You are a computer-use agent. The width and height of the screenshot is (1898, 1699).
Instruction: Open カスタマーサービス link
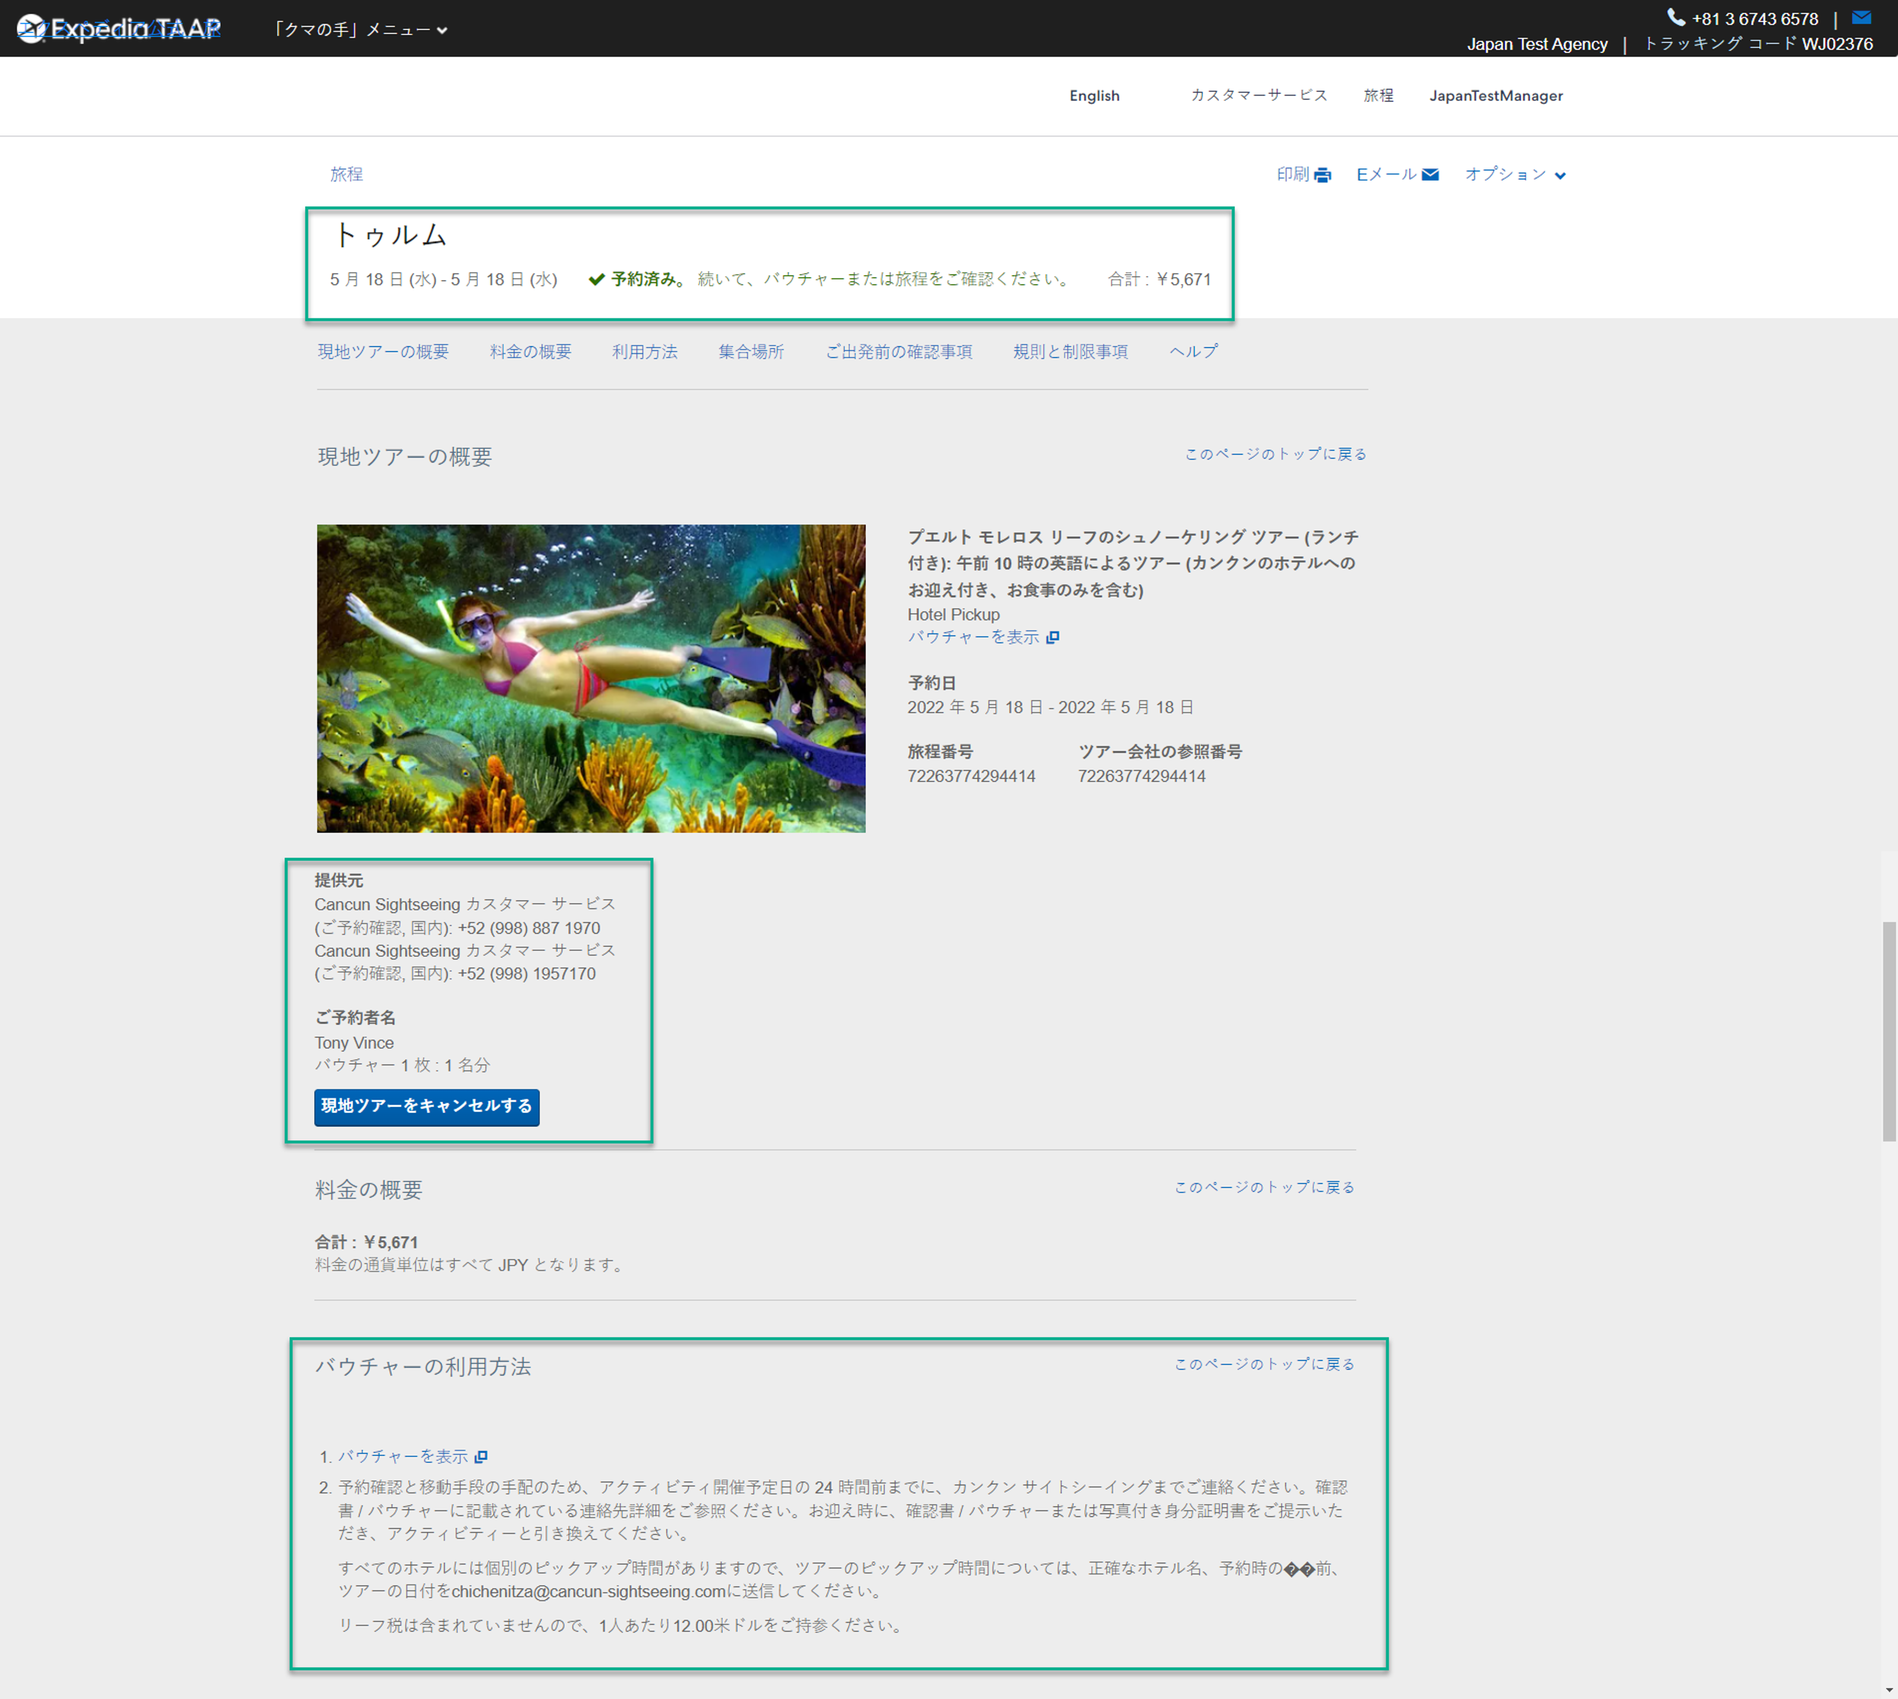(1259, 95)
